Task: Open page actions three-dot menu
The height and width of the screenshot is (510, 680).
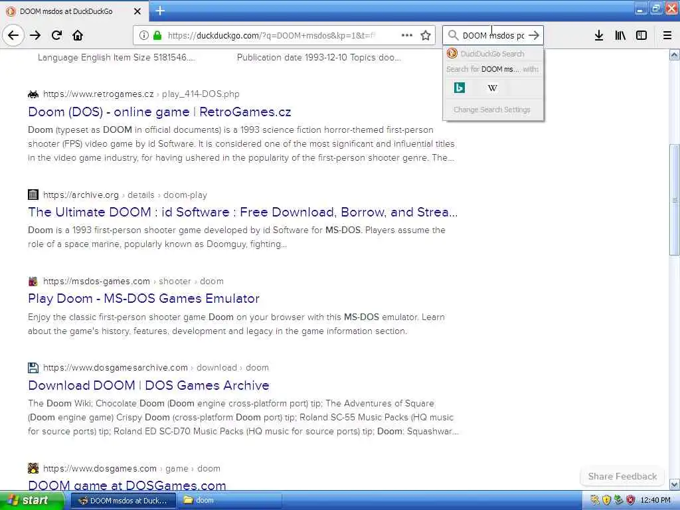Action: [x=407, y=35]
